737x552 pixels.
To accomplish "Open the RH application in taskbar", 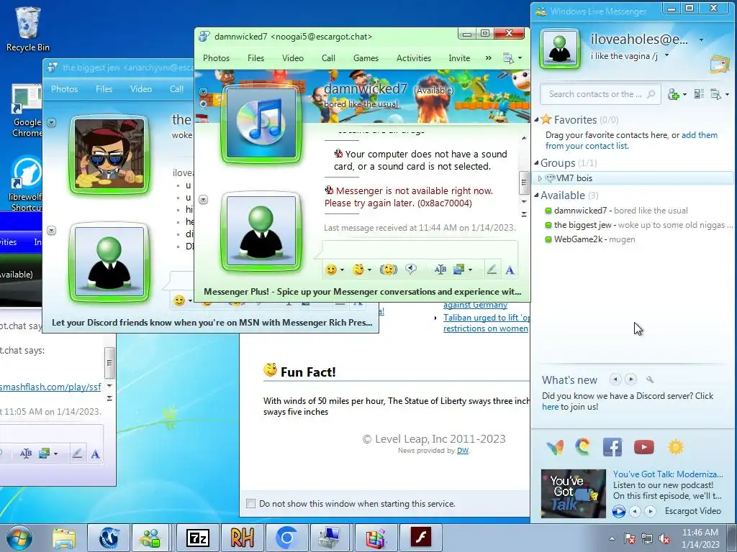I will point(242,538).
